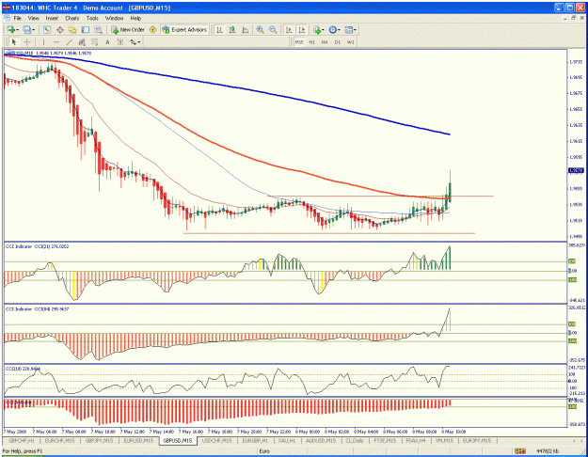Screen dimensions: 588x457
Task: Toggle chart Auto Scroll icon
Action: (x=289, y=29)
